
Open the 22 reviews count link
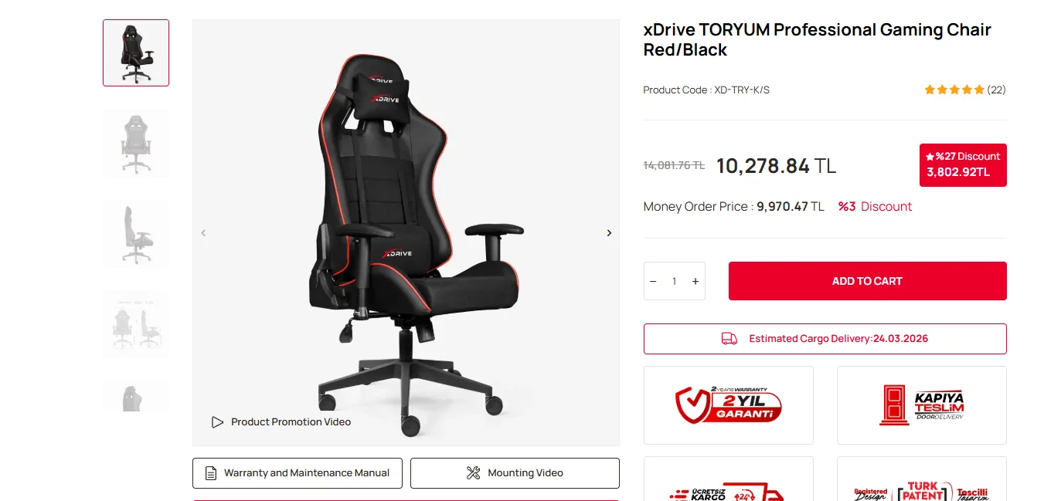click(997, 90)
